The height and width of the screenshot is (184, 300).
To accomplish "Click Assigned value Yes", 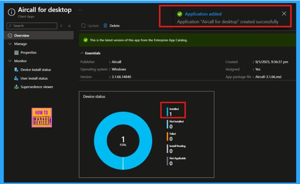I will (258, 69).
